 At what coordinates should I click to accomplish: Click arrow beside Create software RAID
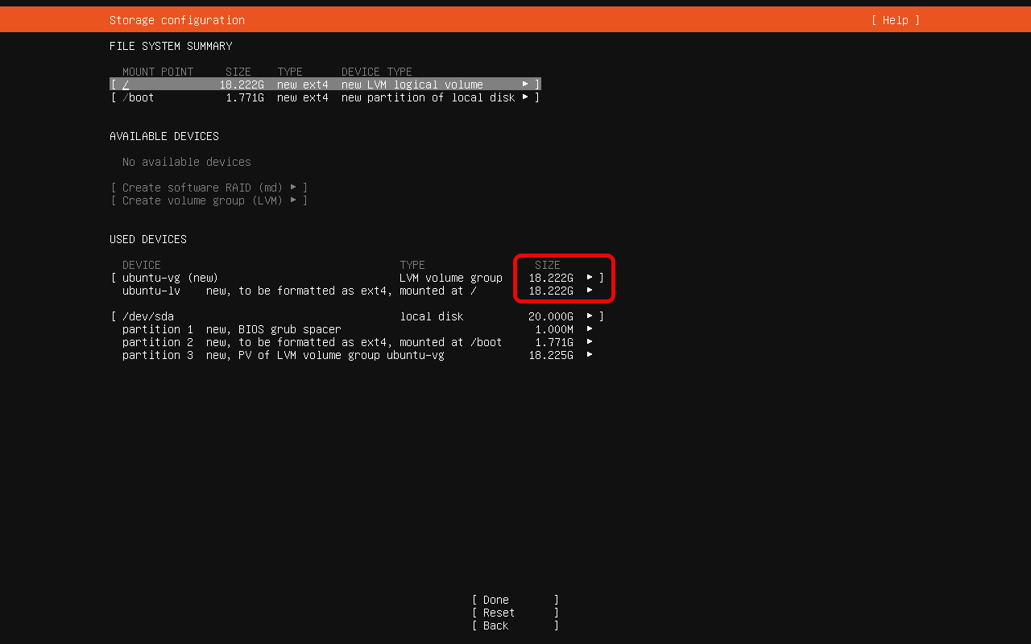click(x=293, y=188)
